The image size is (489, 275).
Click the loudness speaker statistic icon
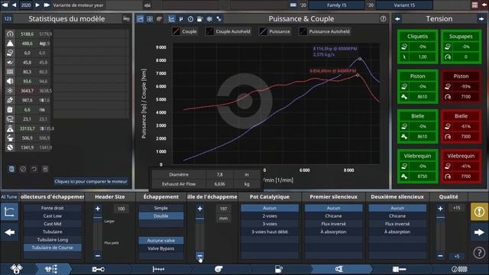10,81
